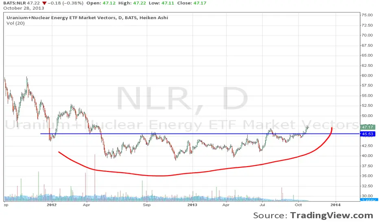Click the 35.00 price axis label

pyautogui.click(x=367, y=176)
